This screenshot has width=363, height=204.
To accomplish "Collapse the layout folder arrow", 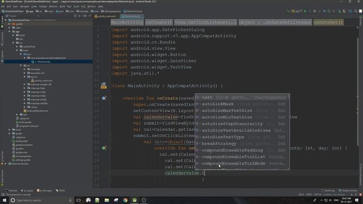I will [24, 77].
